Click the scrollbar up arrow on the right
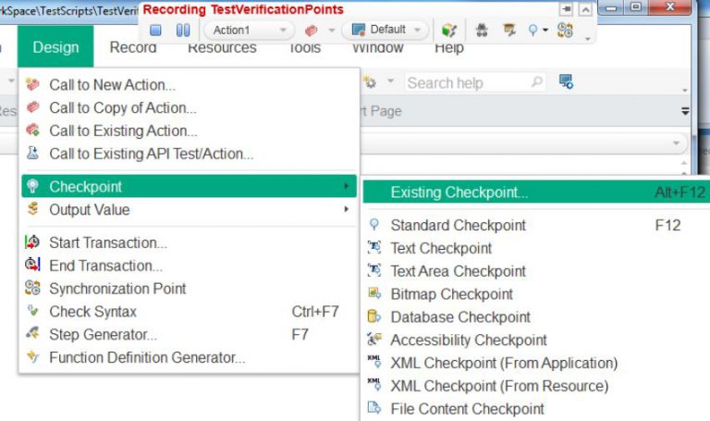 coord(684,163)
